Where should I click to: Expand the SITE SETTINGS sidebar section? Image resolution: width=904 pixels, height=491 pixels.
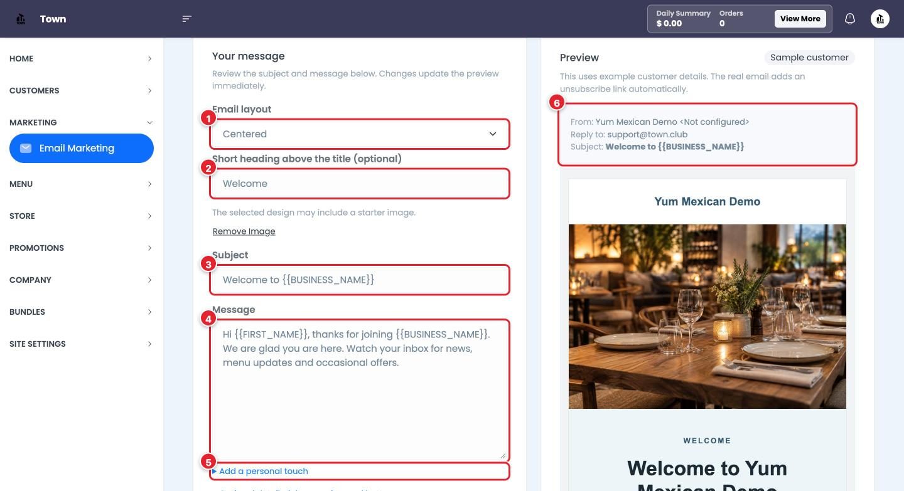82,344
